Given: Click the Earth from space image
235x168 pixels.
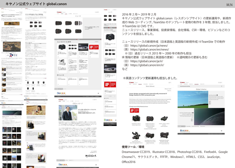Looking at the screenshot, I should (209, 117).
